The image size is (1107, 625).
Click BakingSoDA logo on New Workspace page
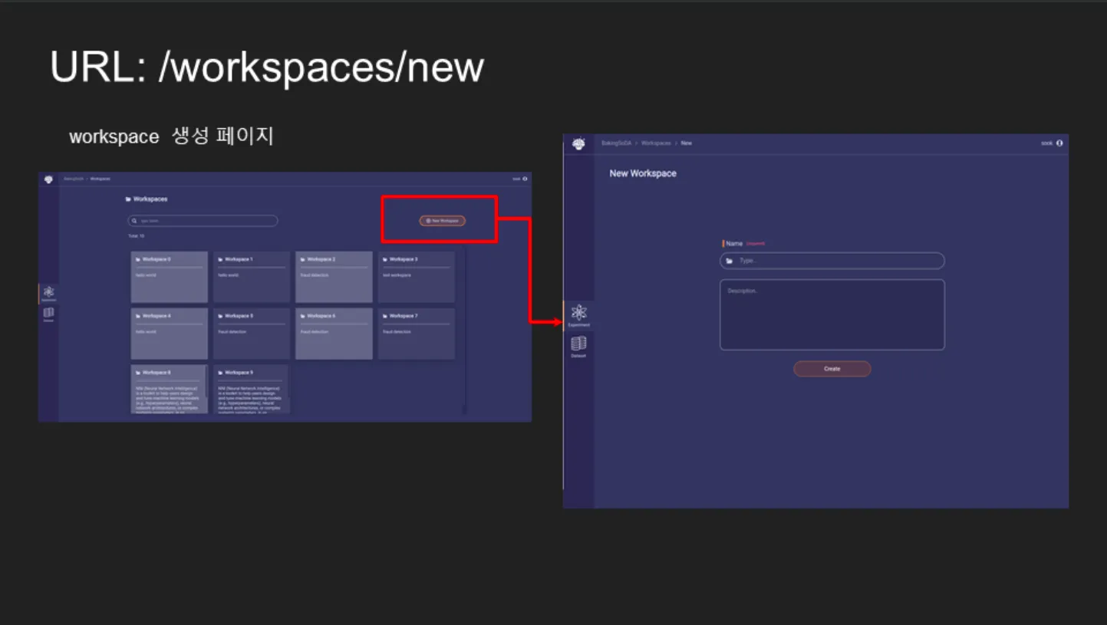(x=578, y=144)
